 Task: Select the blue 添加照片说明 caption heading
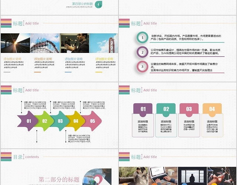[x=74, y=59]
